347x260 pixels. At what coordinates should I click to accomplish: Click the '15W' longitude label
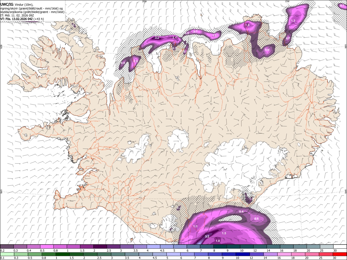coord(287,1)
